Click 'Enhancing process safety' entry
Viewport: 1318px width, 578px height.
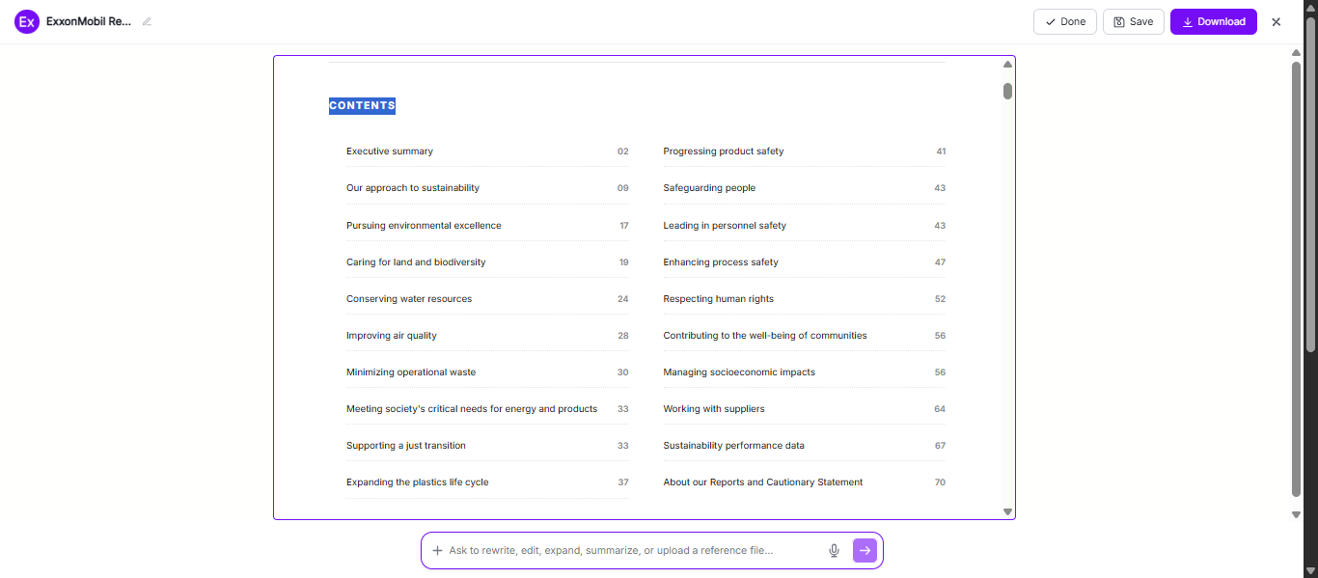(x=721, y=262)
